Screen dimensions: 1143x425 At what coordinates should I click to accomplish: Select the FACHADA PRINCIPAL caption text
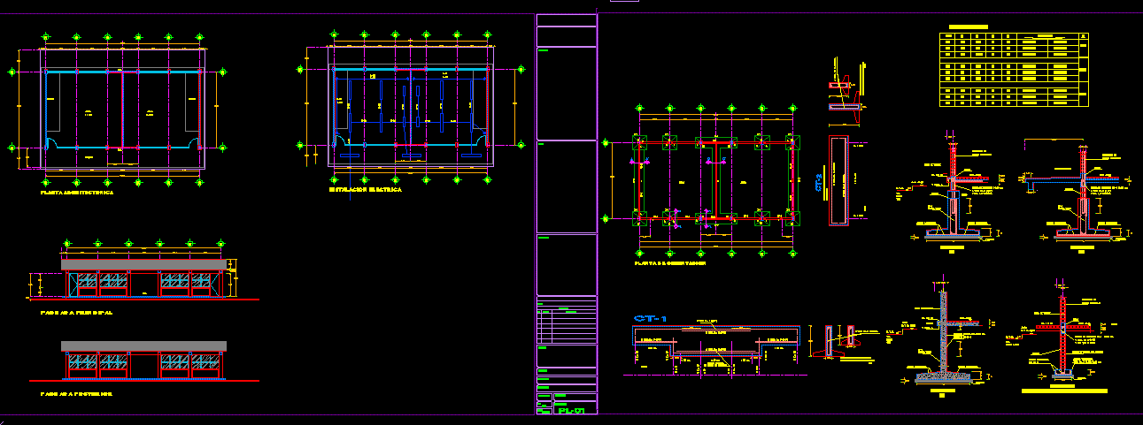click(x=76, y=312)
